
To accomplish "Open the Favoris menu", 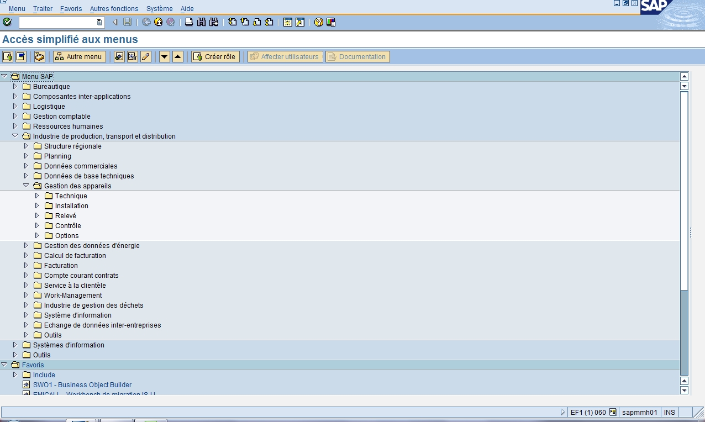I will 71,9.
